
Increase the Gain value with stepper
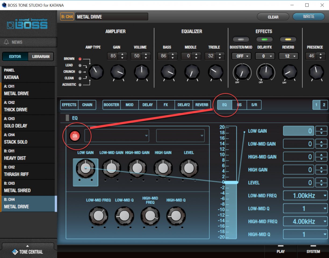point(122,54)
